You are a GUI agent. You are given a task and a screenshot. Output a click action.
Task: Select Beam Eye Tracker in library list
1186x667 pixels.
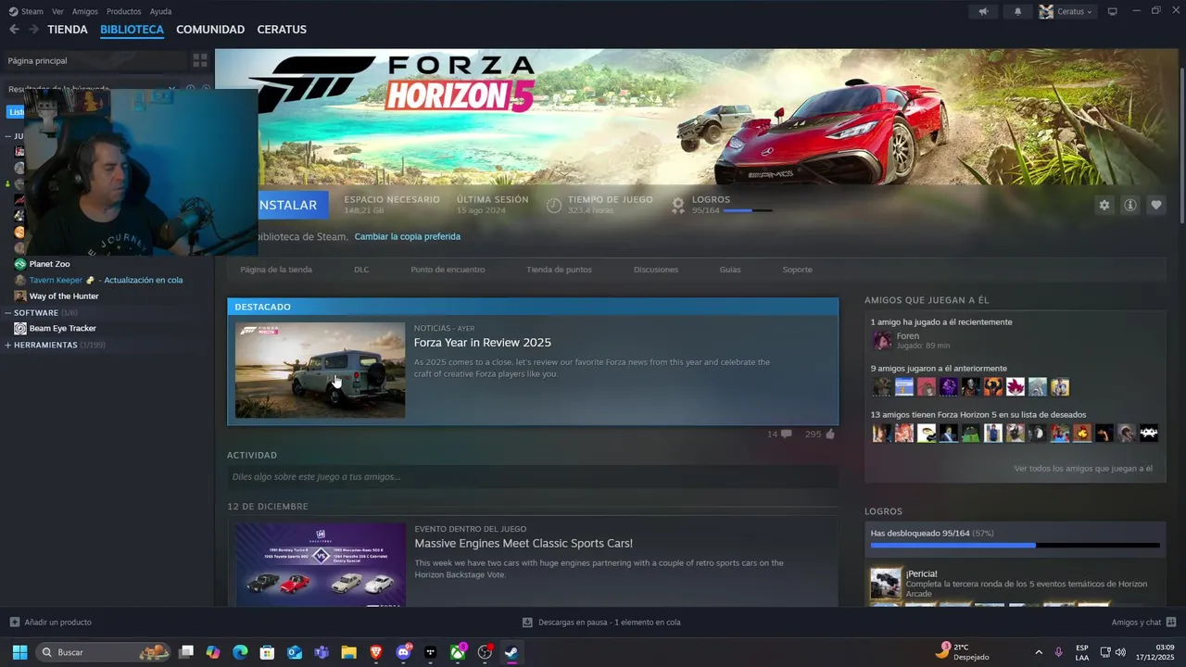[62, 329]
